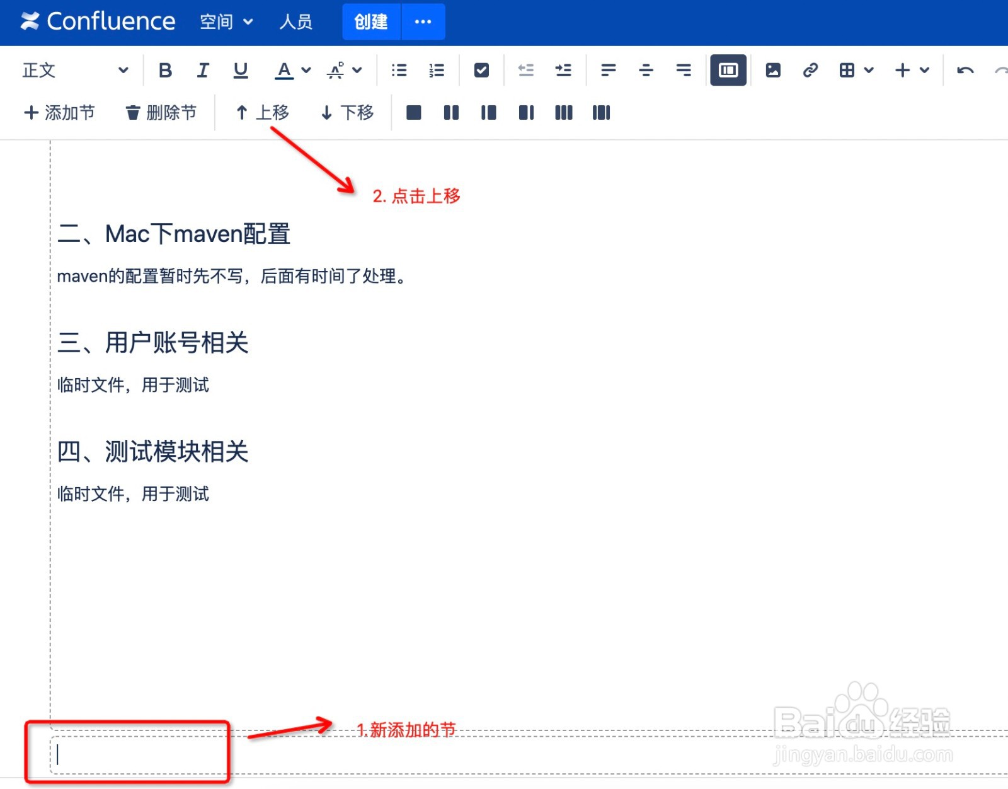This screenshot has width=1008, height=789.
Task: Apply a bullet list
Action: click(399, 70)
